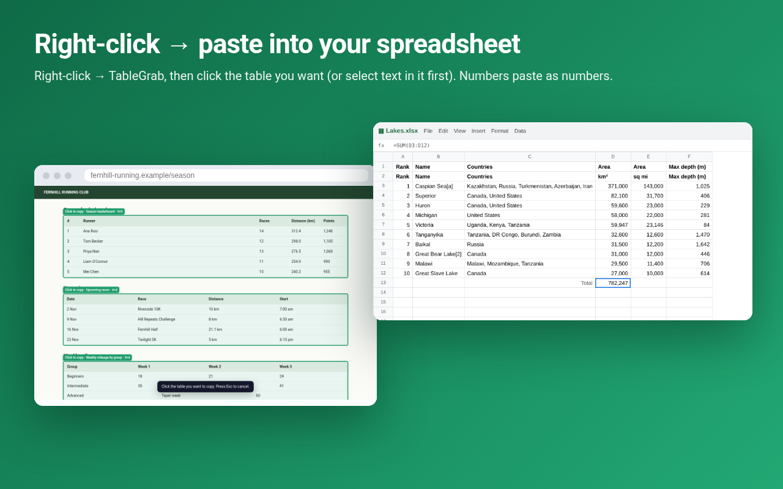Click the Season leaderboard 'Click to copy' badge

pos(94,211)
